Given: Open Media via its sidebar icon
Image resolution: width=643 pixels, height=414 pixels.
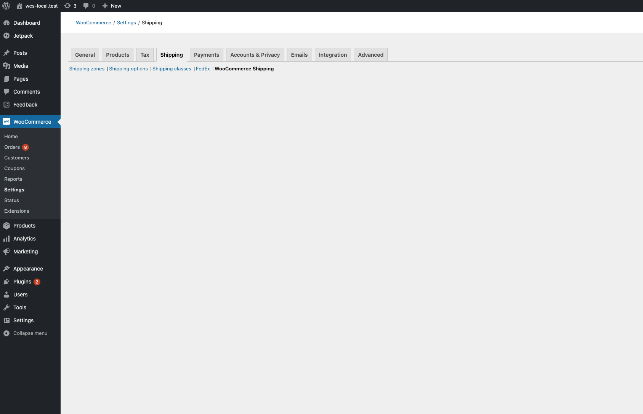Looking at the screenshot, I should [7, 65].
